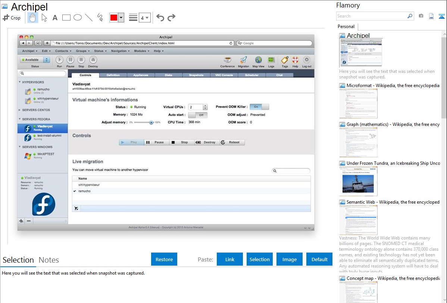The height and width of the screenshot is (303, 447).
Task: Toggle the Auto start switch
Action: (197, 115)
